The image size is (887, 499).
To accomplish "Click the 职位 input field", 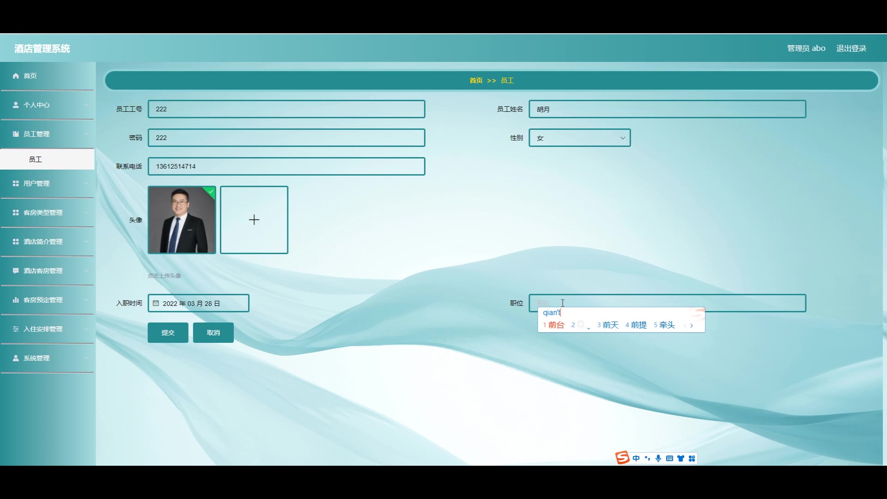I will click(x=668, y=303).
